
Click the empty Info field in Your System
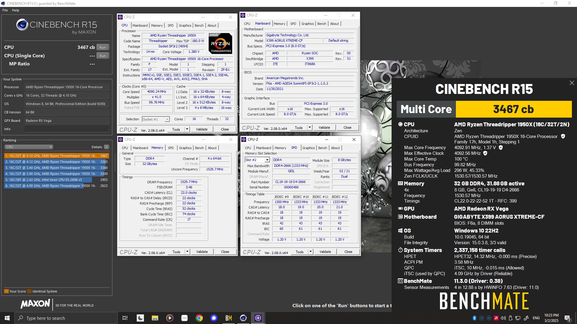66,129
